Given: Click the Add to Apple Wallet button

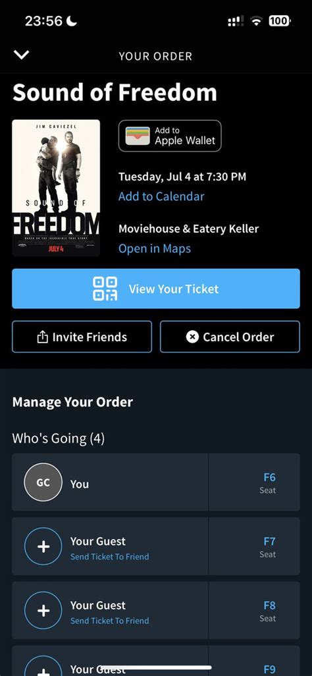Looking at the screenshot, I should [170, 136].
